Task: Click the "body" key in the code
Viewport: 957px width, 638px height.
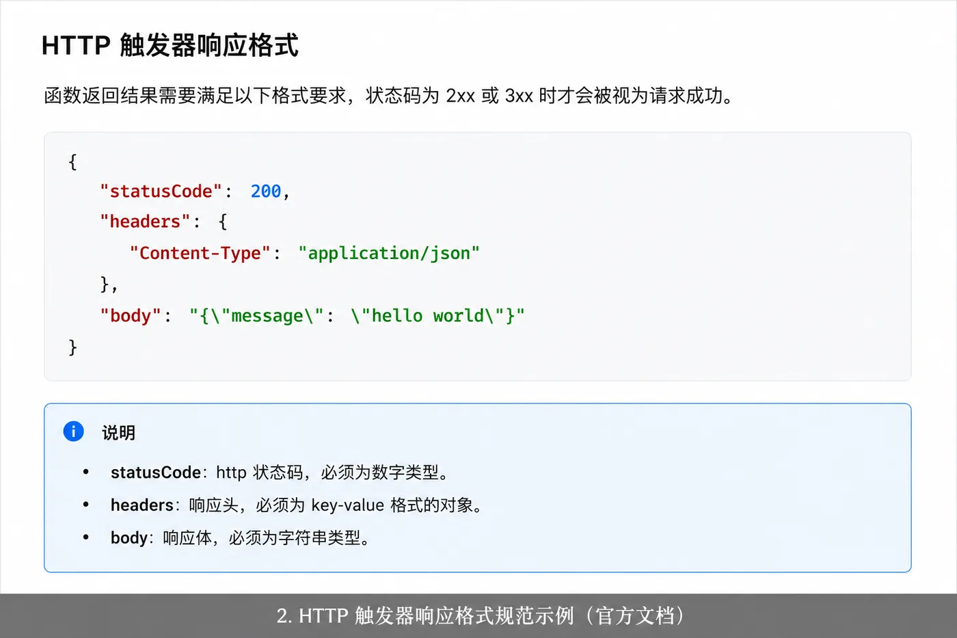Action: [131, 316]
